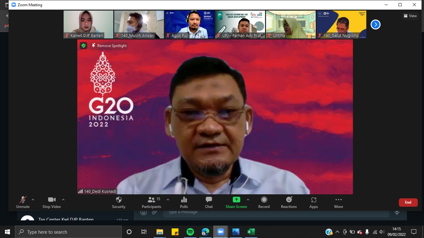The image size is (424, 238).
Task: Unmute the microphone
Action: [x=23, y=202]
